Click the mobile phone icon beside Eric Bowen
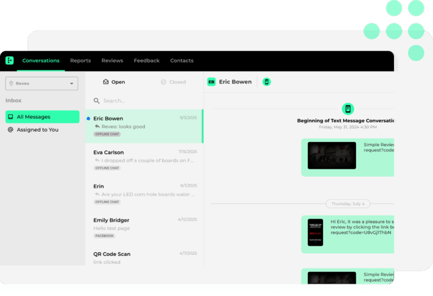 tap(267, 82)
